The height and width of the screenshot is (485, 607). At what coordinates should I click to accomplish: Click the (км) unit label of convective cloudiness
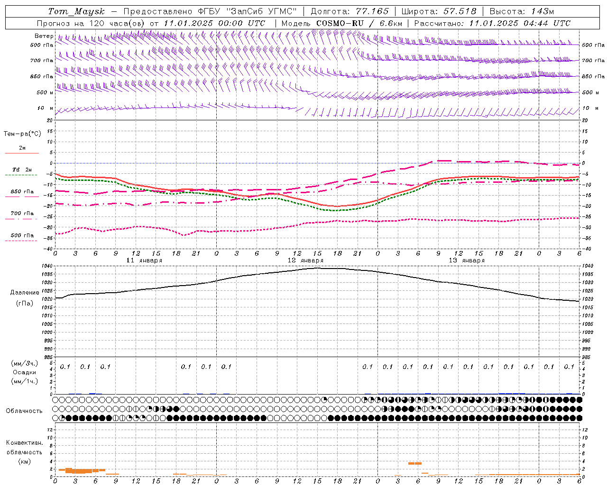click(24, 461)
